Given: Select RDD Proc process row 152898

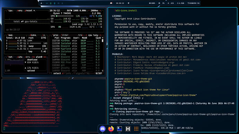Looking at the screenshot, I should coord(76,63).
